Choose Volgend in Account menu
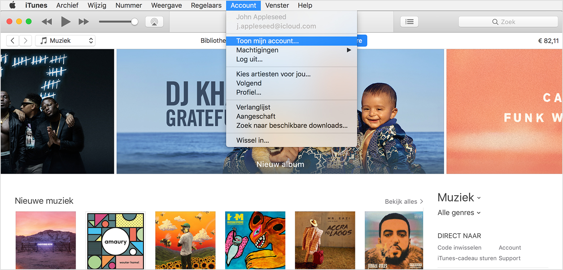This screenshot has height=270, width=563. [292, 83]
